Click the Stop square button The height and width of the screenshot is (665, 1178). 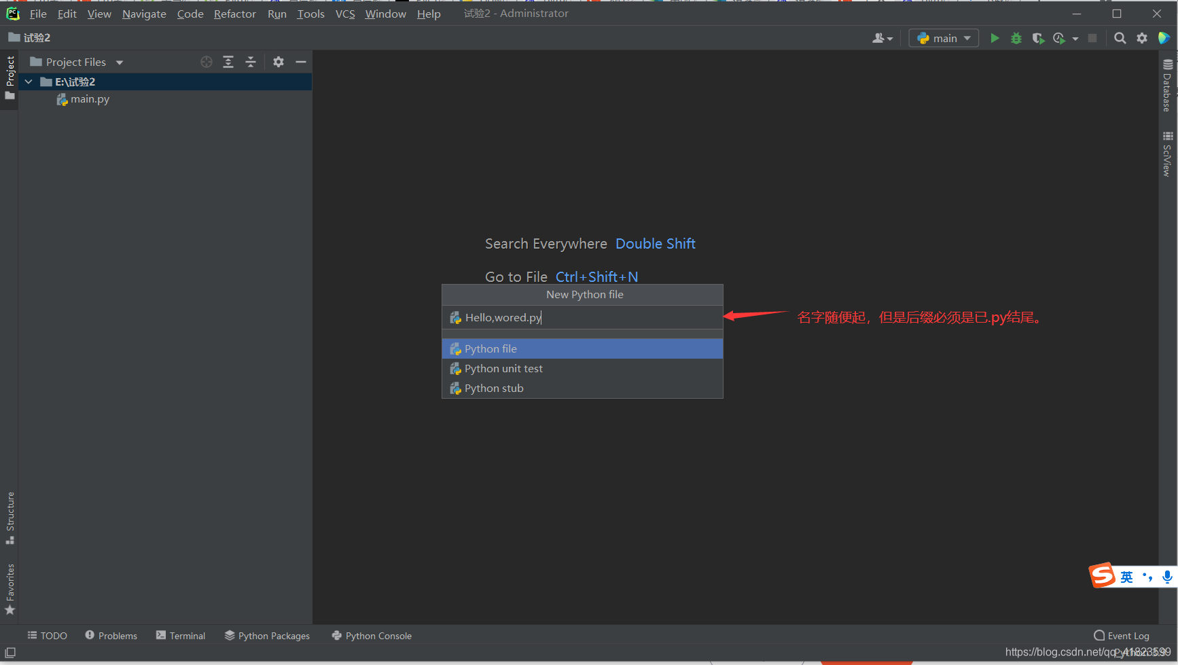coord(1092,38)
